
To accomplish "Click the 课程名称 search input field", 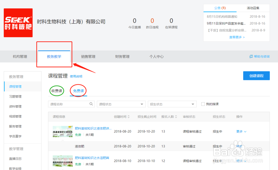I will (x=71, y=104).
